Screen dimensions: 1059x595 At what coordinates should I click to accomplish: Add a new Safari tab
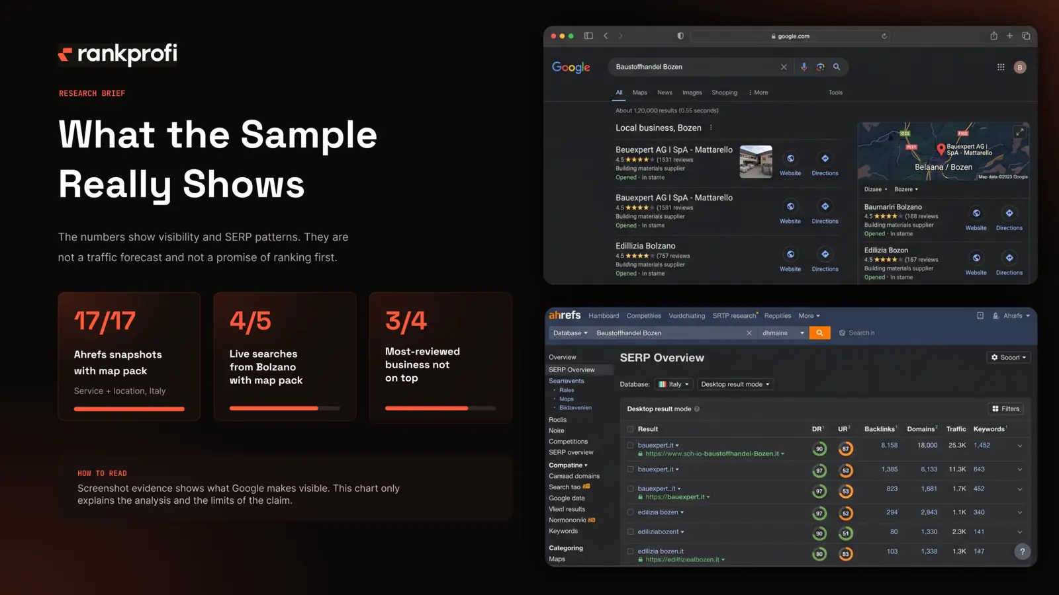tap(1010, 36)
